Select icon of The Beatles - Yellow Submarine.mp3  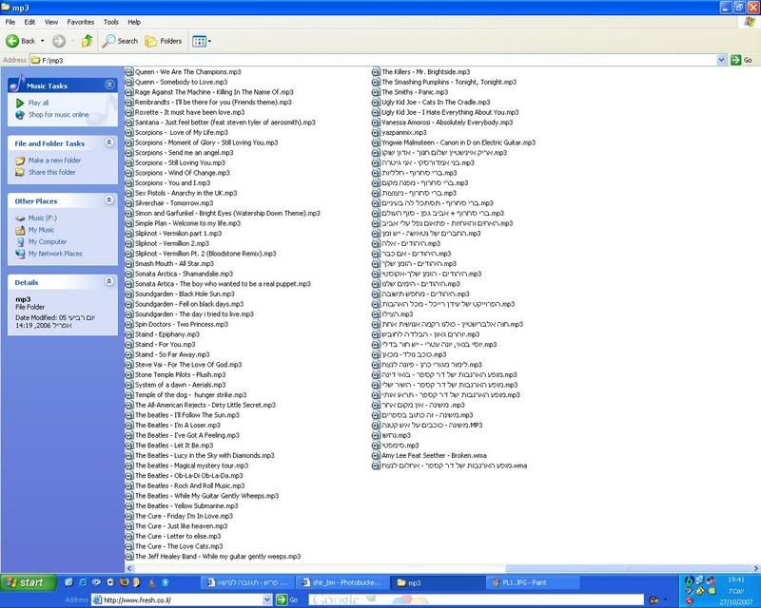[129, 506]
